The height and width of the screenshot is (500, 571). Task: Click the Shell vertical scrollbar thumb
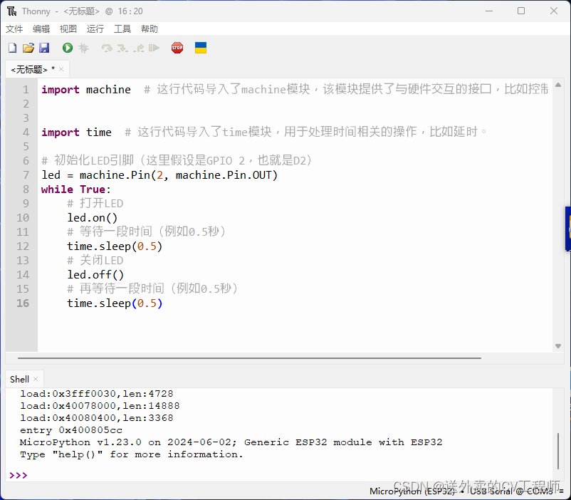click(558, 451)
